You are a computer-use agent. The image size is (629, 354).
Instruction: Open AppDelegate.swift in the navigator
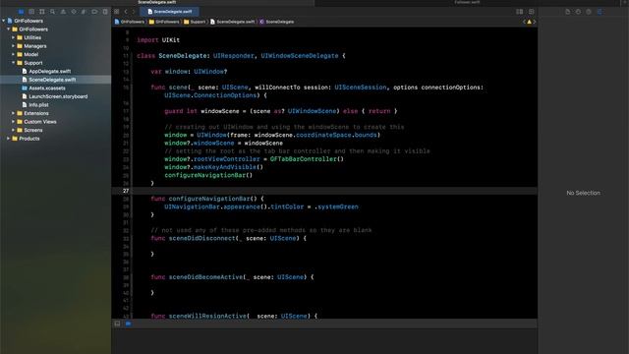pyautogui.click(x=50, y=72)
